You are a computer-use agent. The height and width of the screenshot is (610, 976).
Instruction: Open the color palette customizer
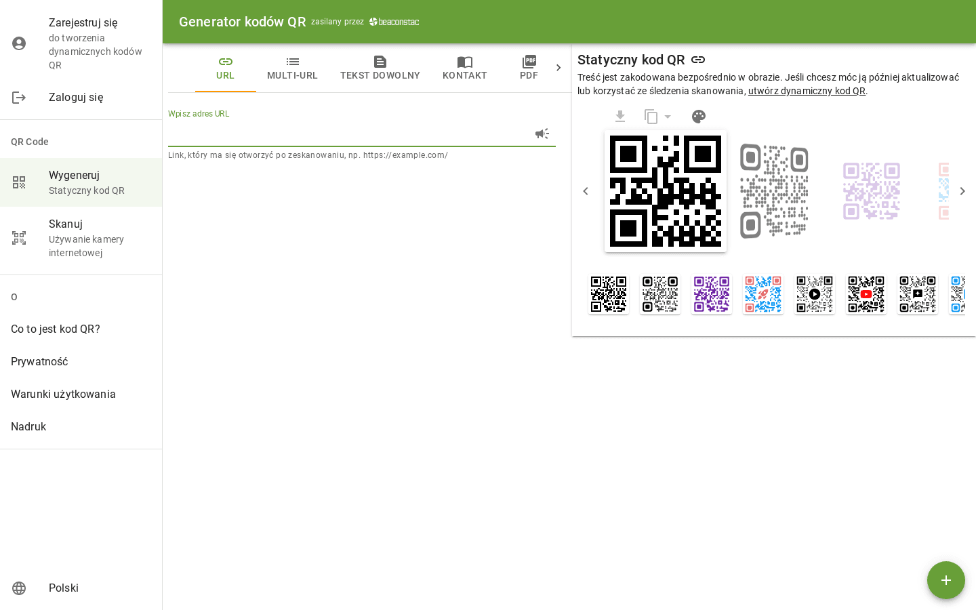[699, 117]
